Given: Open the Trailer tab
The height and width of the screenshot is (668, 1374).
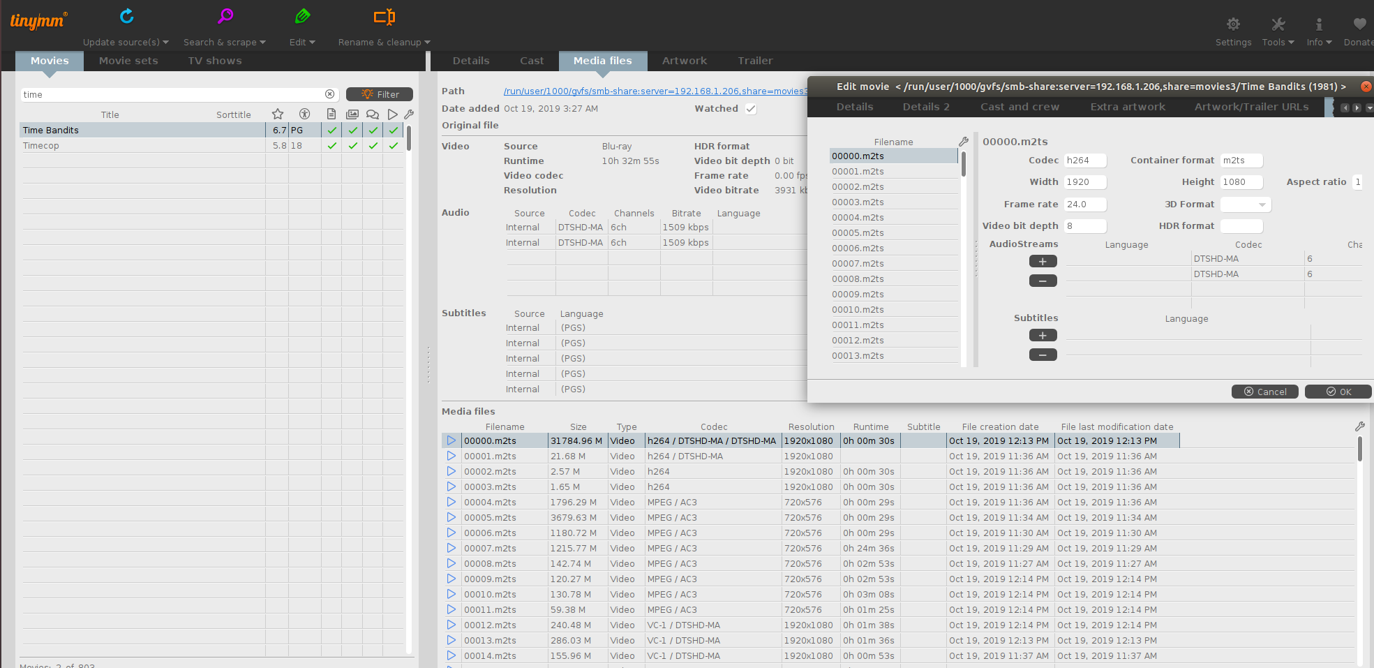Looking at the screenshot, I should coord(755,61).
